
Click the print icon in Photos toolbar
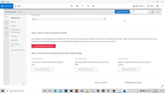click(157, 6)
